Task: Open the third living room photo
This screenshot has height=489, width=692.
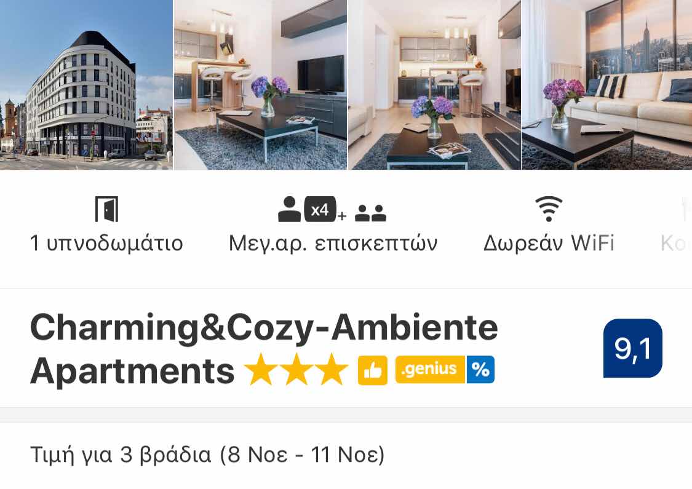Action: click(434, 85)
